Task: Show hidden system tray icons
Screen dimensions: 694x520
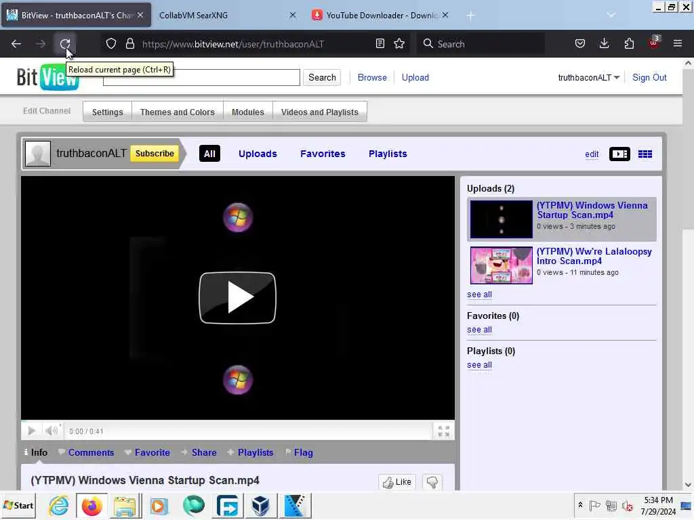Action: coord(580,505)
